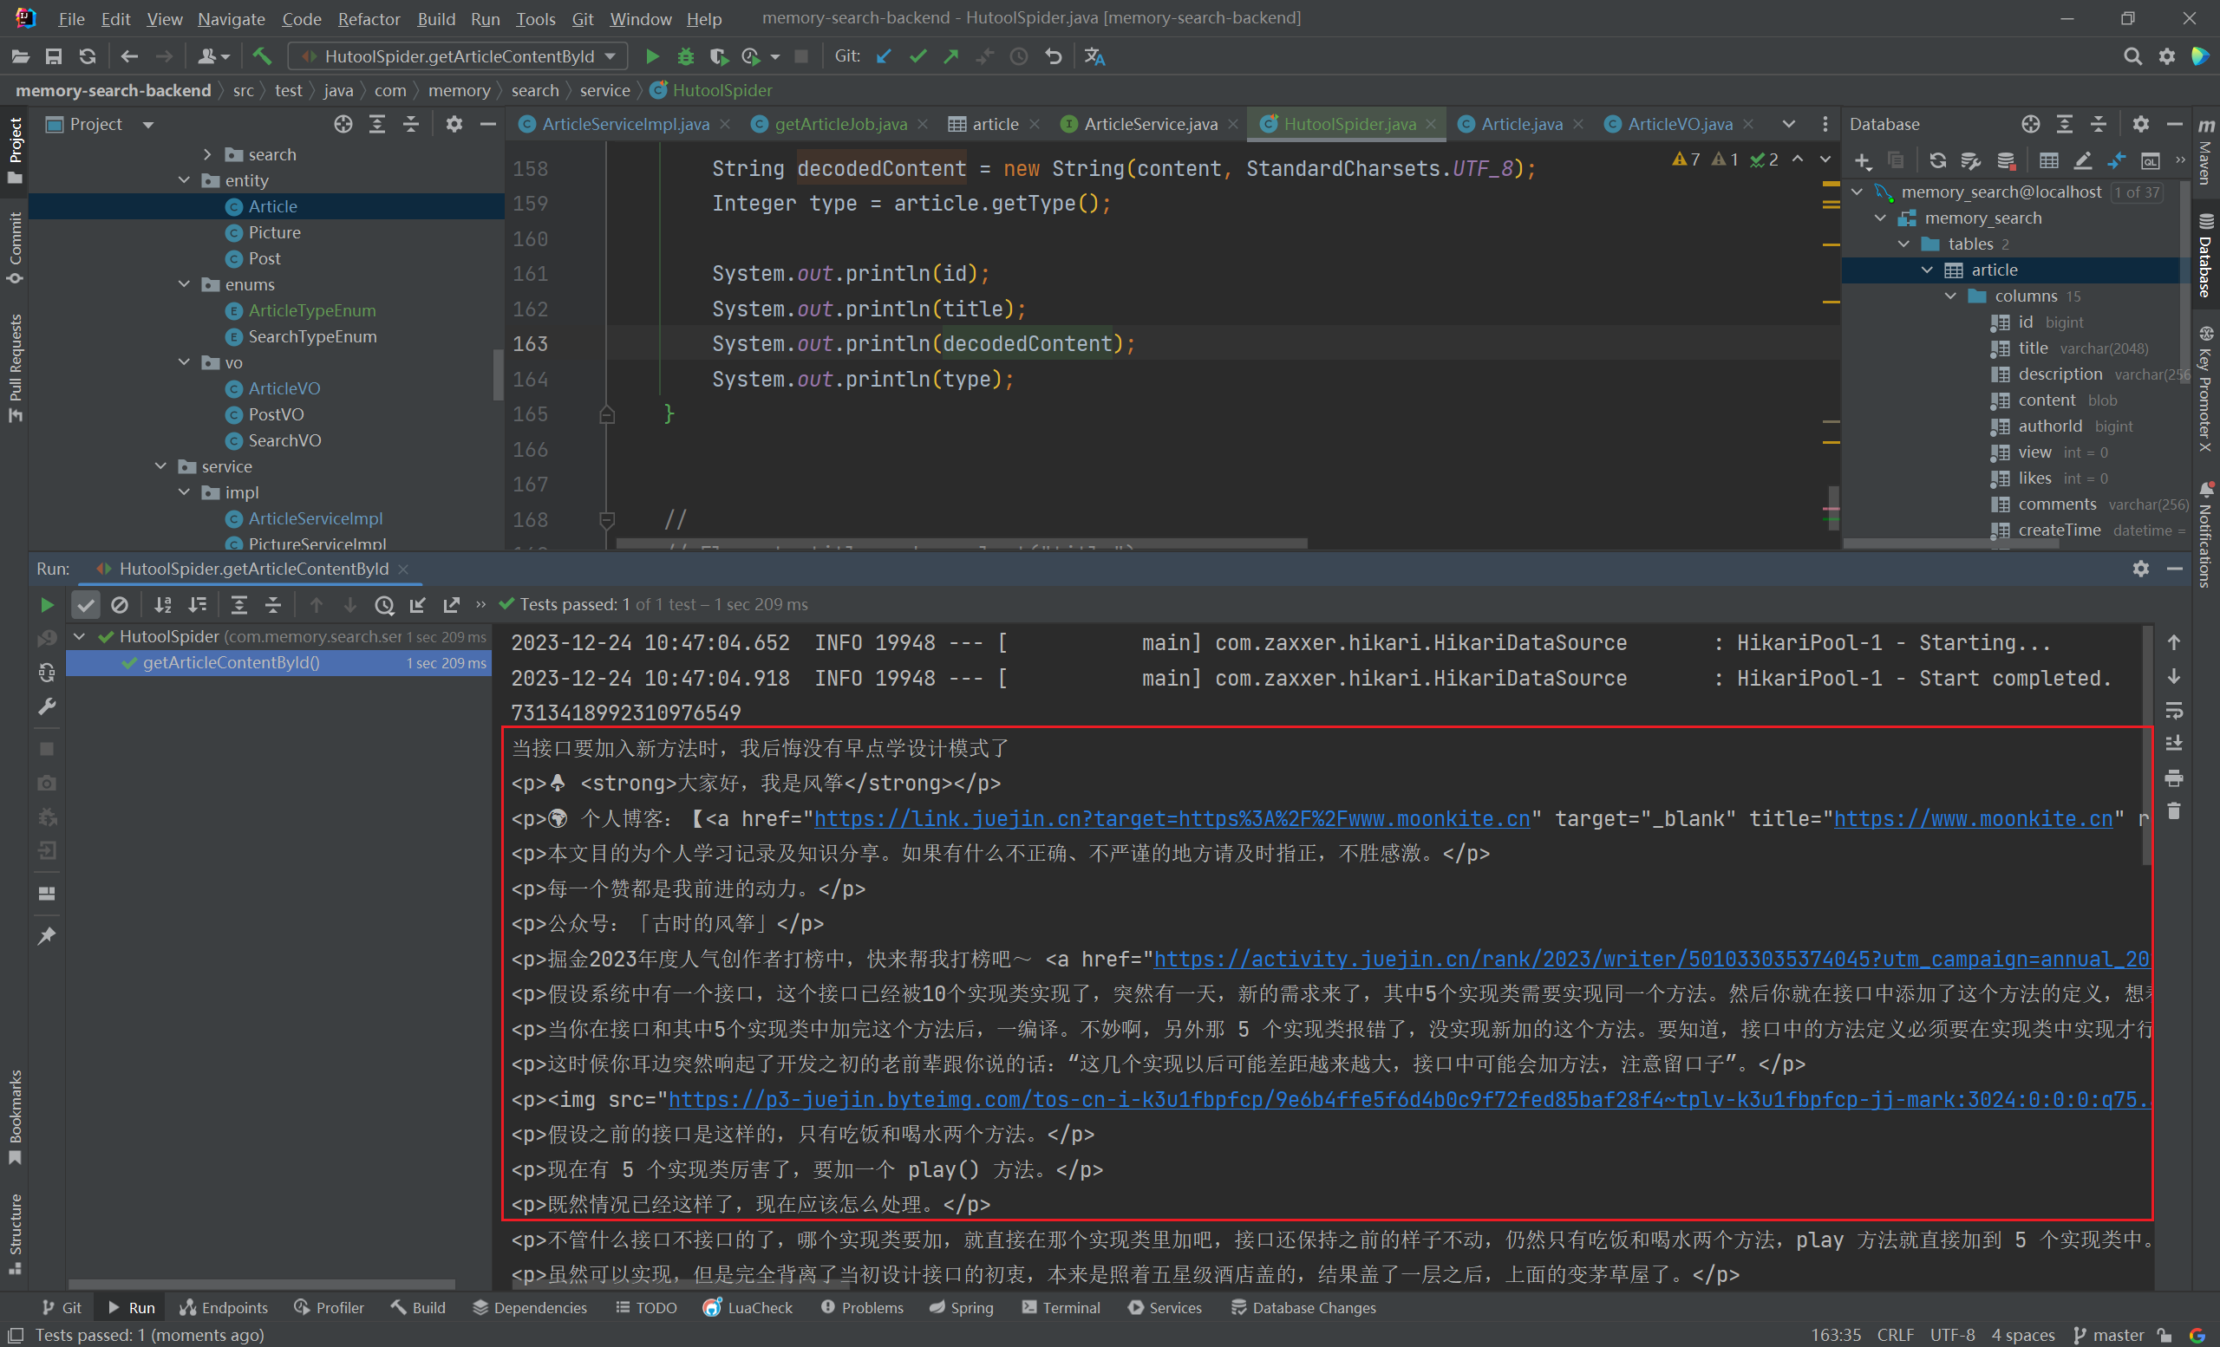The image size is (2220, 1347).
Task: Collapse the columns node in Database tree
Action: 1950,296
